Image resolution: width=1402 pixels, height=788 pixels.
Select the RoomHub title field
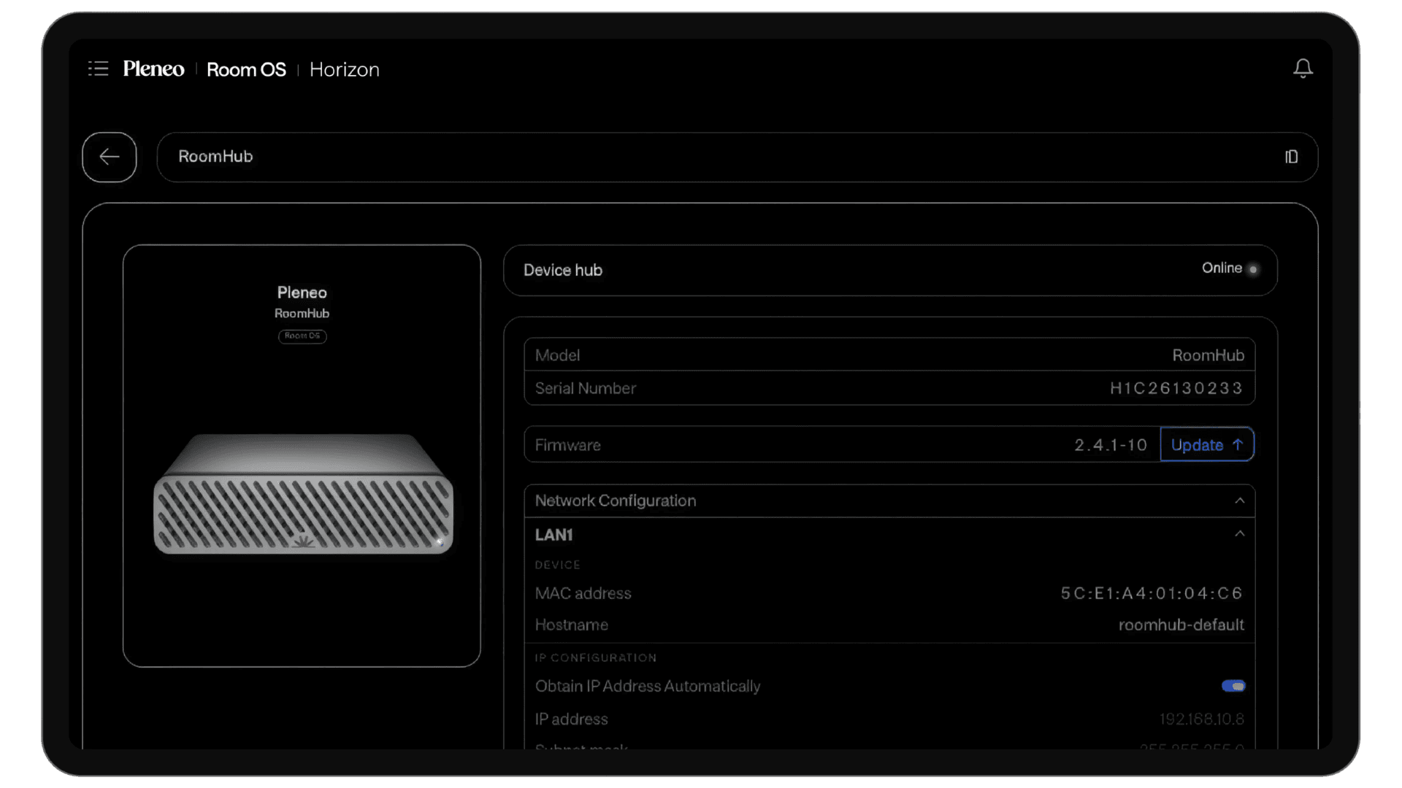point(738,157)
